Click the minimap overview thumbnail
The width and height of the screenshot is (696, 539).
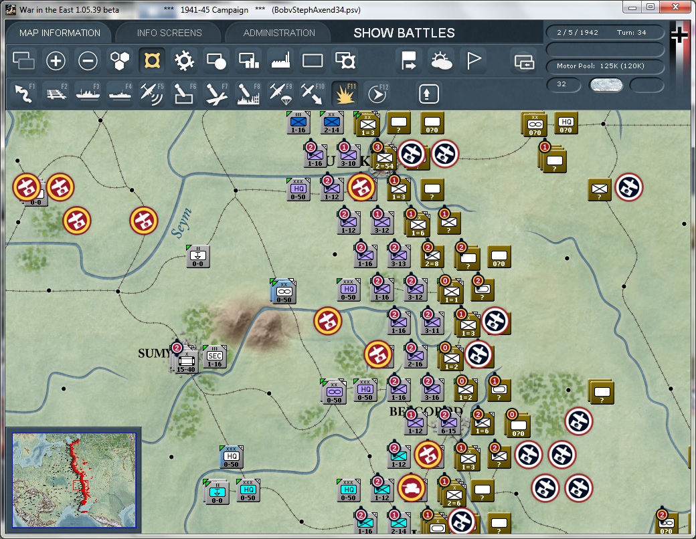pos(74,480)
